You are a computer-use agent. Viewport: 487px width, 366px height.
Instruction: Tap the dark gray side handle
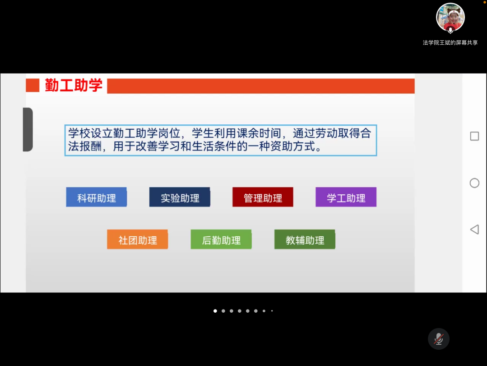(x=28, y=129)
